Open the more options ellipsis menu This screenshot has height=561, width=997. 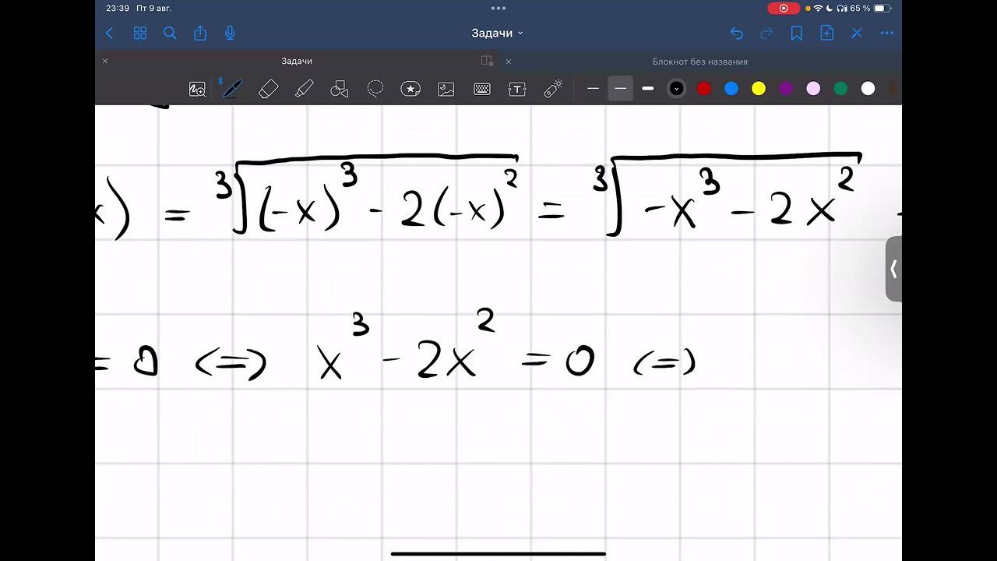(x=886, y=34)
